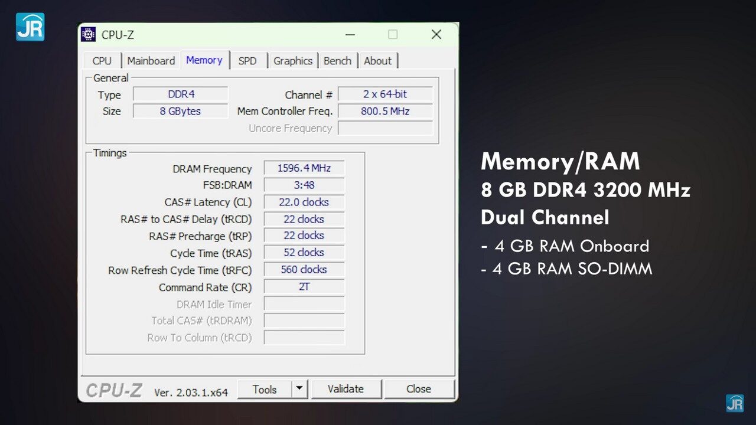Expand the Tools dropdown arrow
This screenshot has width=756, height=425.
(x=299, y=389)
